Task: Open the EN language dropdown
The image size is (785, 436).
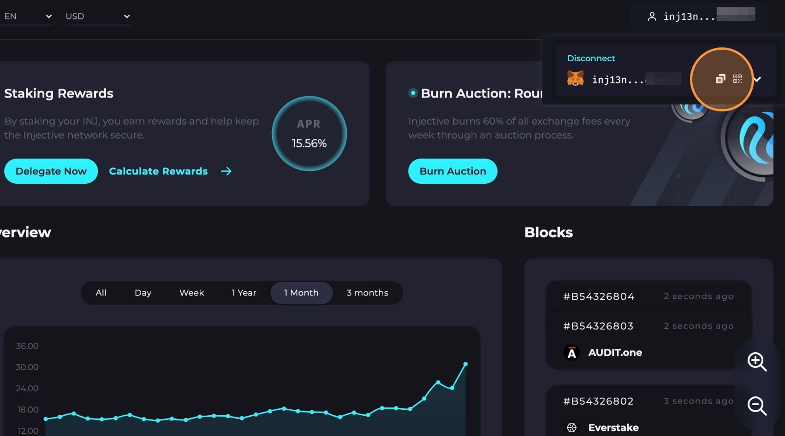Action: coord(27,17)
